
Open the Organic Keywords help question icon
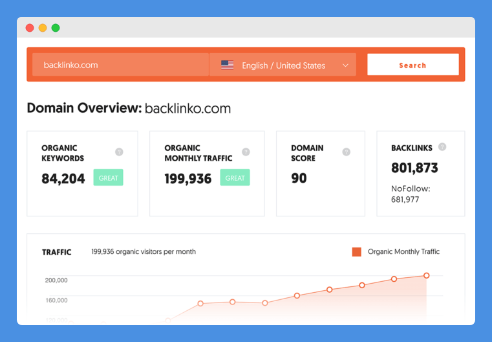click(x=119, y=152)
